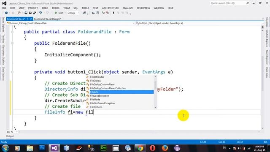Open the Debug configuration dropdown
The height and width of the screenshot is (152, 270).
coord(73,13)
